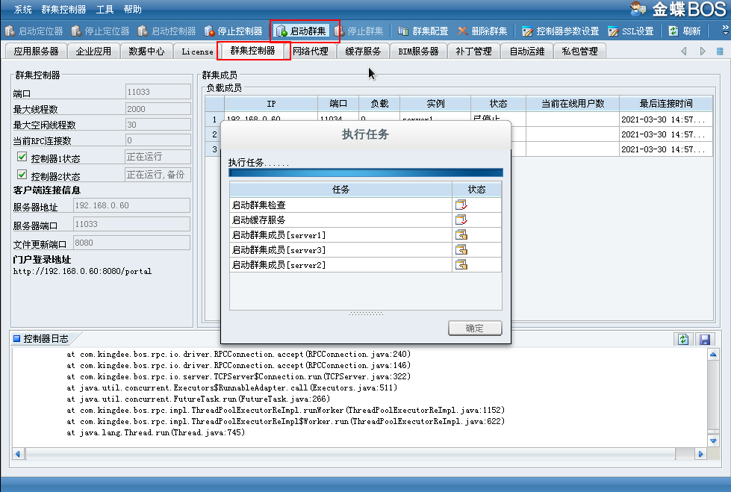
Task: Click status icon of 启动缓存服务 task
Action: (461, 219)
